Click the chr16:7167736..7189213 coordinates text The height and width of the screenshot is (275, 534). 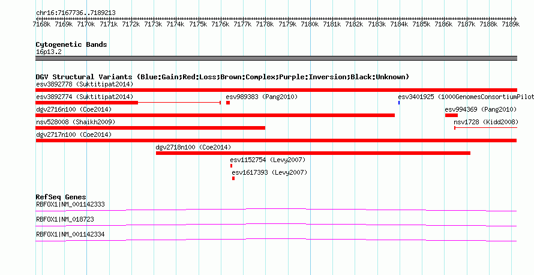tap(76, 13)
